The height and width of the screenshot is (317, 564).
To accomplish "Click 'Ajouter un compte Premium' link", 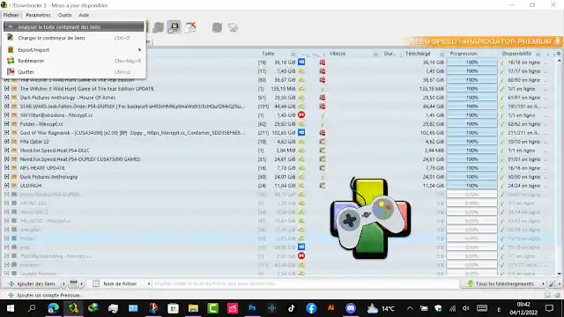I will (48, 295).
